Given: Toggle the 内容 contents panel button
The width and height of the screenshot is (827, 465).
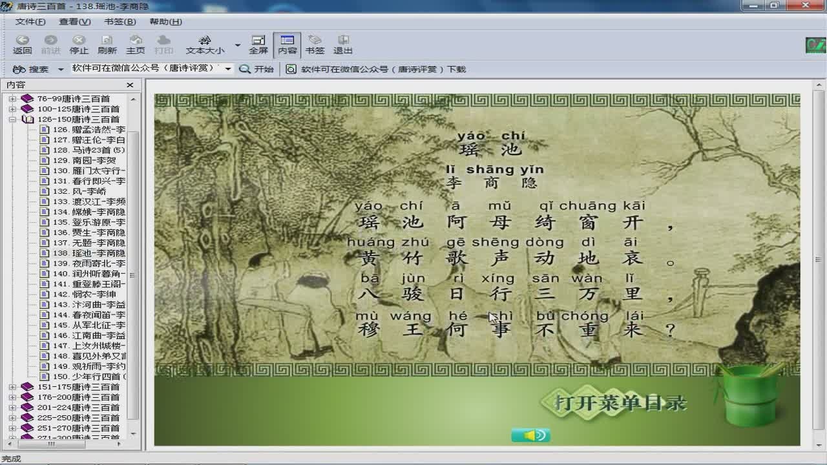Looking at the screenshot, I should 288,45.
